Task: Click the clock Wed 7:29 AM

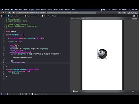Action: (123, 10)
